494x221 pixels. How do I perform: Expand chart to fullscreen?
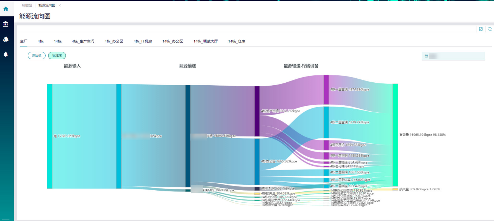click(481, 29)
